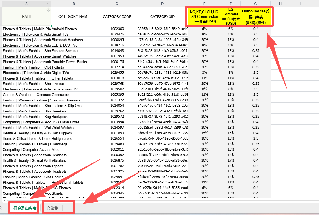319x215 pixels.
Task: Add a new sheet with the plus button
Action: click(x=71, y=208)
